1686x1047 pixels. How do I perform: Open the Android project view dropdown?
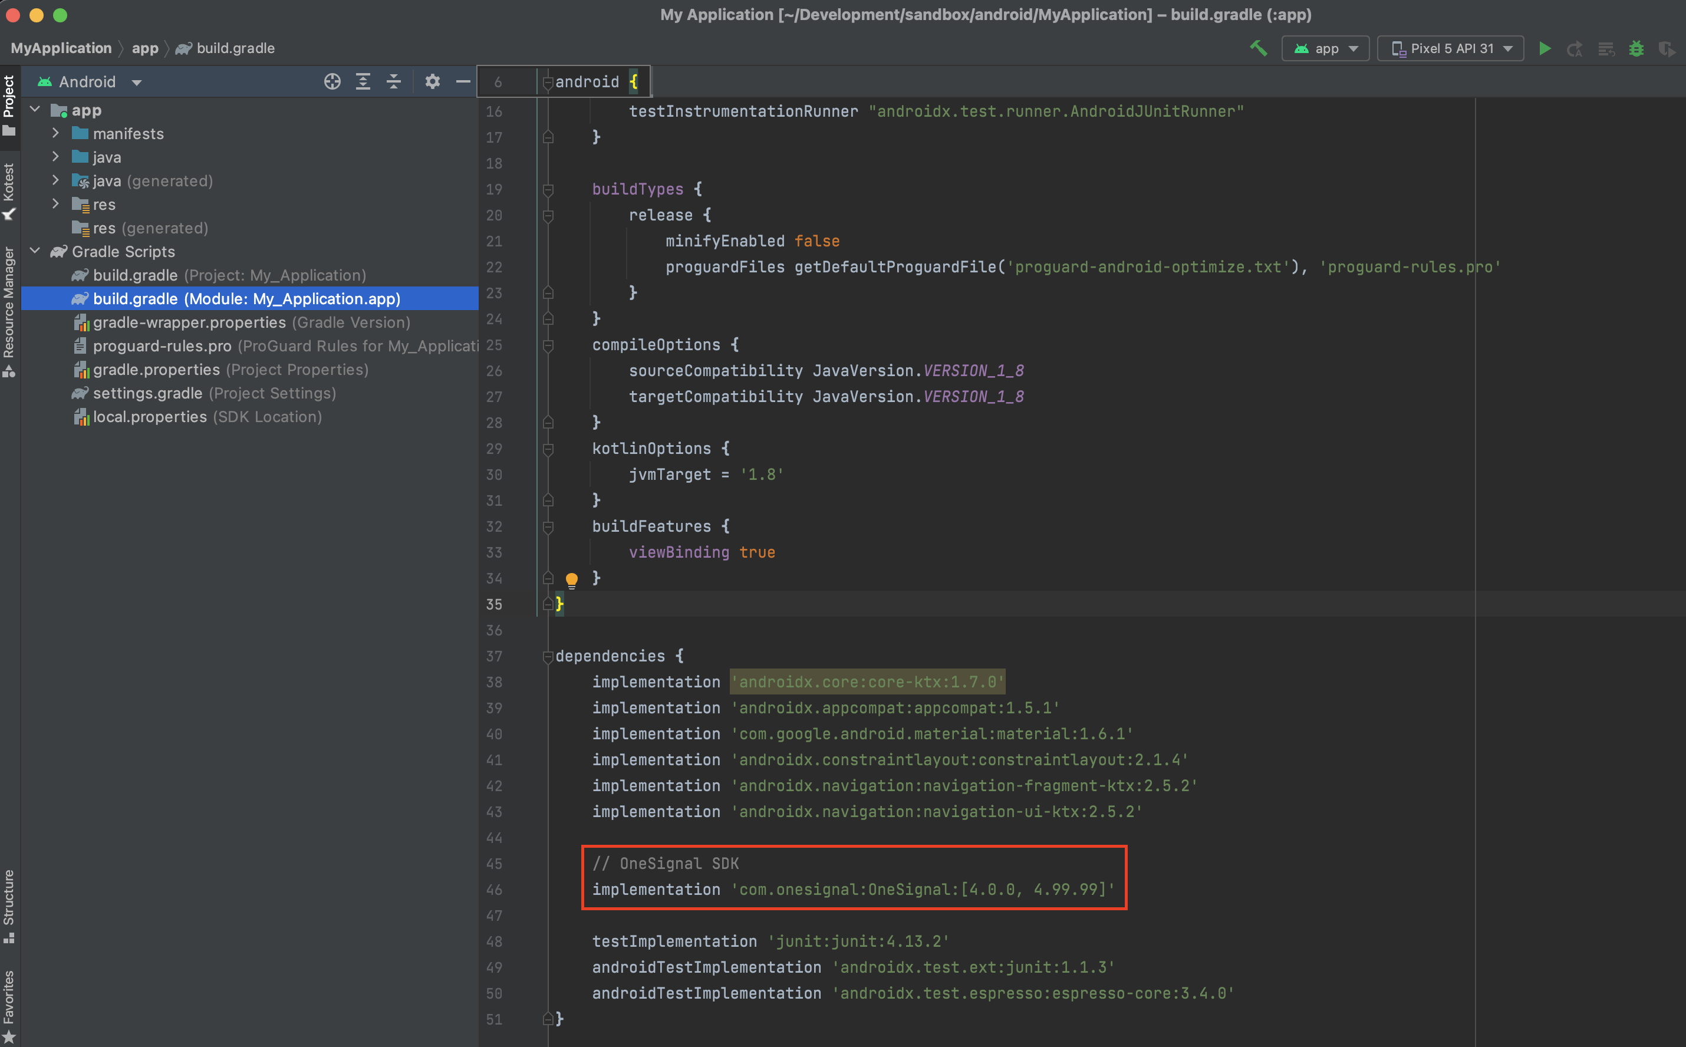[x=90, y=82]
